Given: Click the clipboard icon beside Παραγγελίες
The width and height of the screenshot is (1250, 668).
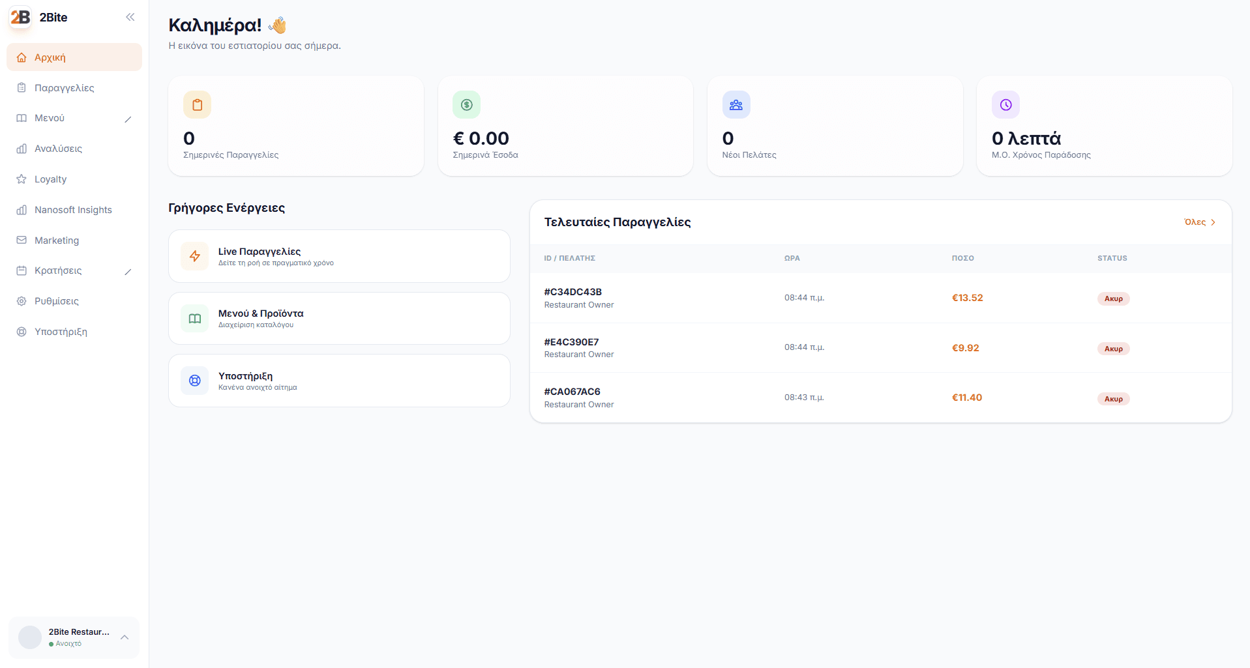Looking at the screenshot, I should [22, 87].
